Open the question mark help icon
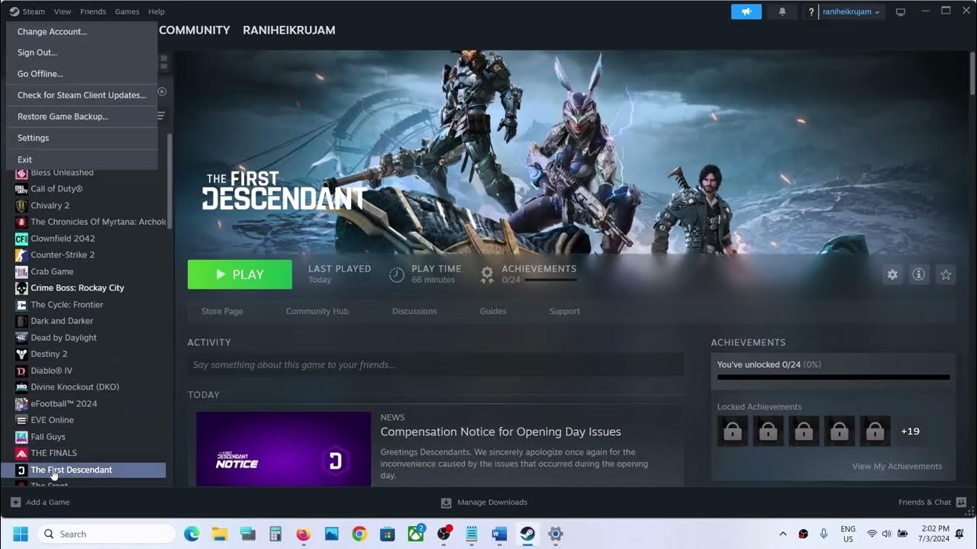The width and height of the screenshot is (977, 549). (811, 11)
